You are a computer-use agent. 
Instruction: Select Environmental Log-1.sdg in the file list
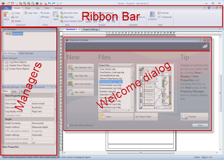pos(111,82)
